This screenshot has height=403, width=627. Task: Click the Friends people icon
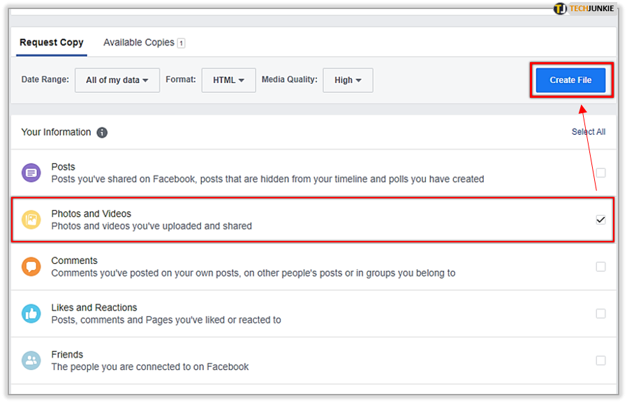(x=31, y=360)
